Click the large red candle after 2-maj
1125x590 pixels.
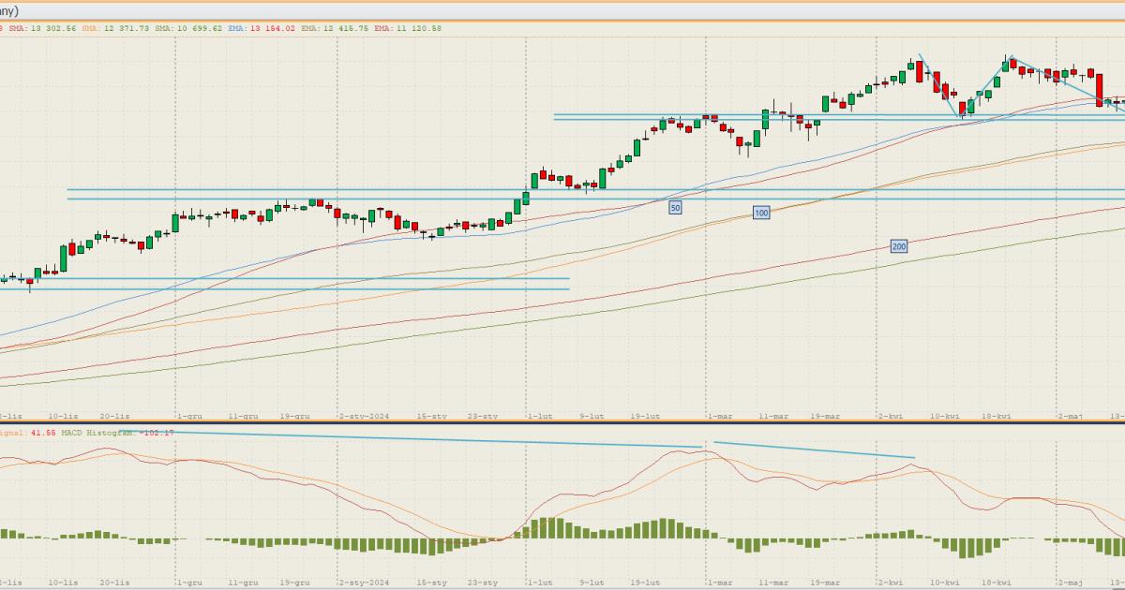pyautogui.click(x=1101, y=90)
